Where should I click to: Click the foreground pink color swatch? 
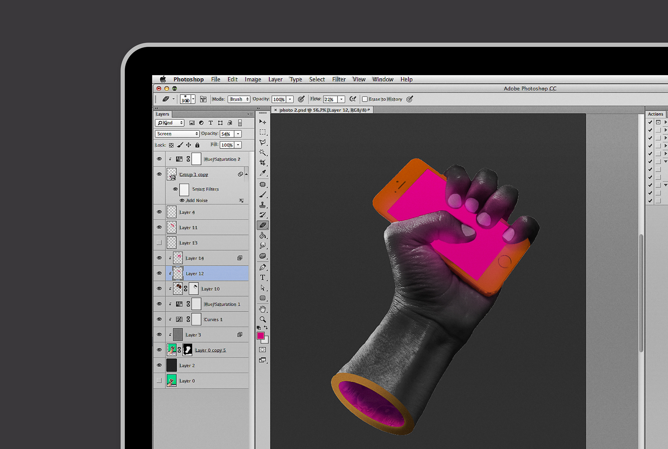tap(260, 336)
